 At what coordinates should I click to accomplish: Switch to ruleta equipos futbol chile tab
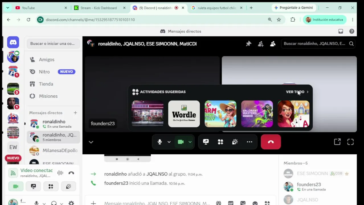[216, 8]
